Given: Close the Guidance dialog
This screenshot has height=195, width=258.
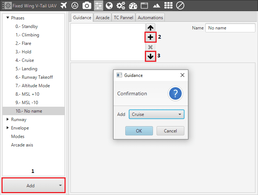Looking at the screenshot, I should [x=182, y=75].
